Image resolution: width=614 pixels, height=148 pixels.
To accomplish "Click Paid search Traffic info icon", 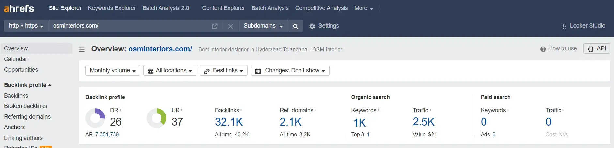I will (563, 109).
